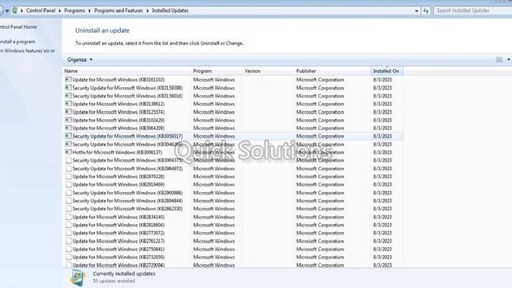Screen dimensions: 512x288
Task: Open the view options dropdown arrow
Action: click(x=509, y=60)
